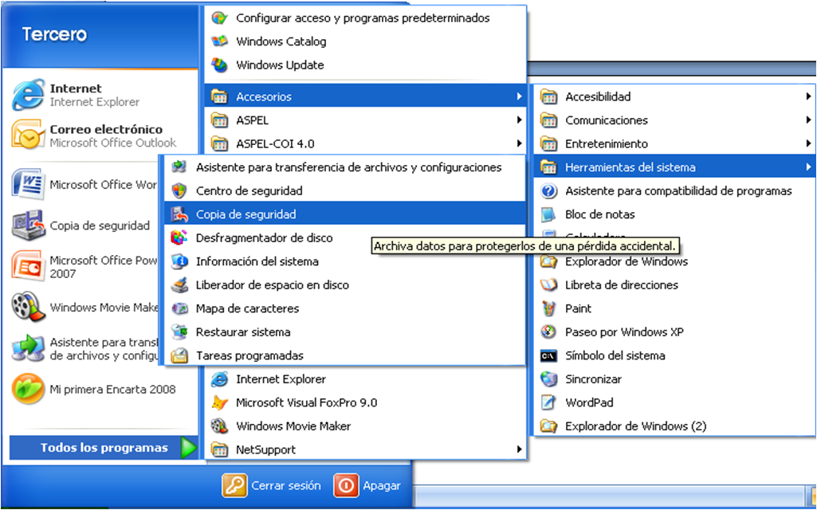Click the green Todos los programas arrow
Viewport: 817px width, 510px height.
point(189,448)
